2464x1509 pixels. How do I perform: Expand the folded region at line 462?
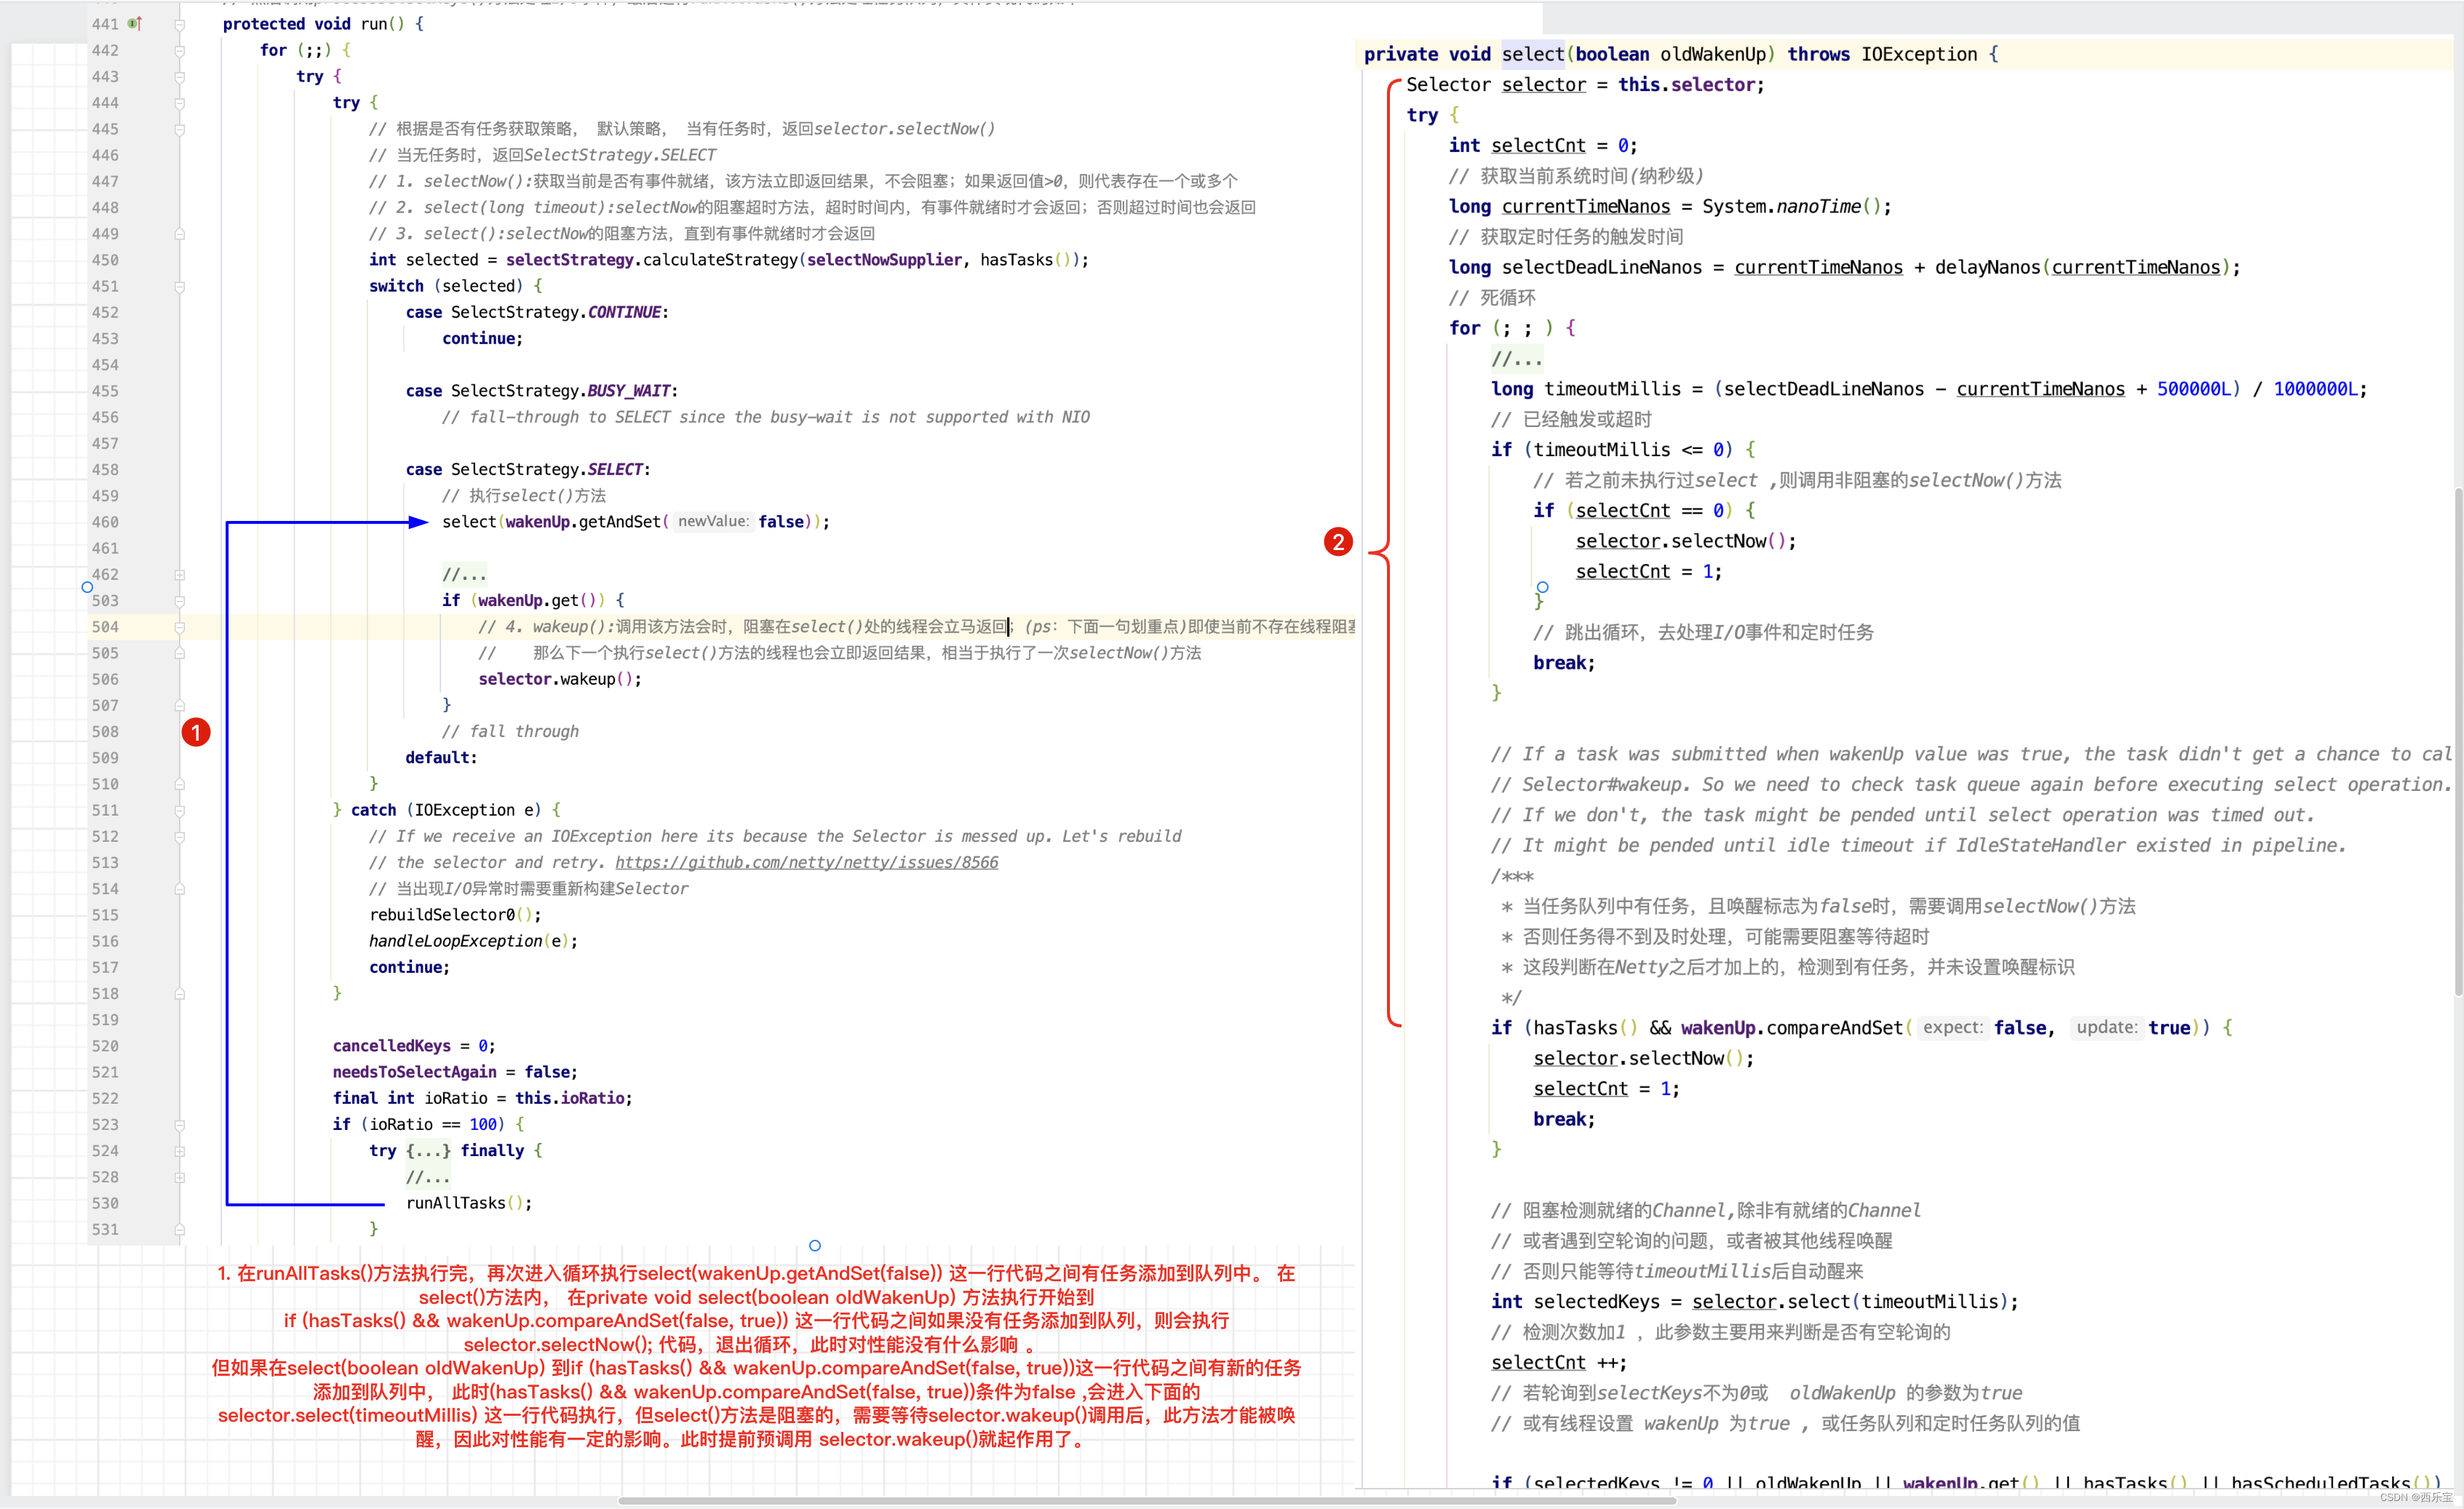click(180, 575)
